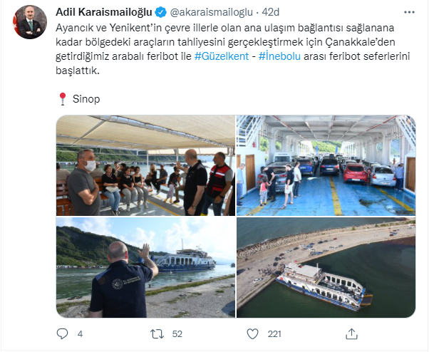Click the 52 retweet count

coord(177,334)
